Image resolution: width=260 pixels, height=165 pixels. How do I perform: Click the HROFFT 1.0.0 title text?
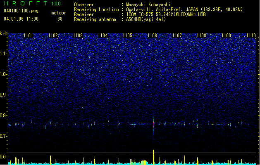point(33,3)
